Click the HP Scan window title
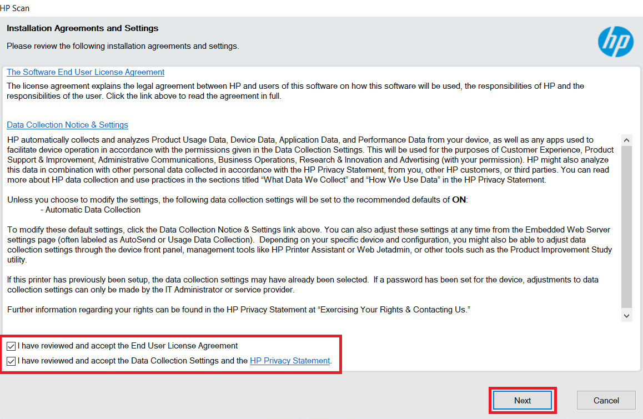This screenshot has width=643, height=419. tap(15, 8)
